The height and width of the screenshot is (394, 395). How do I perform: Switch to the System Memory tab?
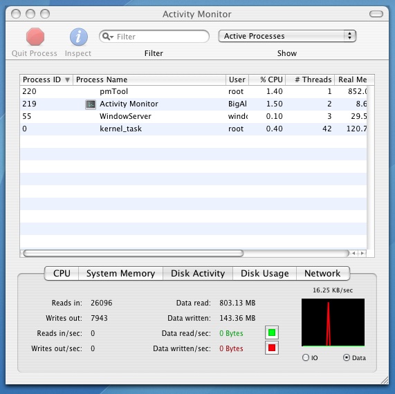(x=120, y=274)
